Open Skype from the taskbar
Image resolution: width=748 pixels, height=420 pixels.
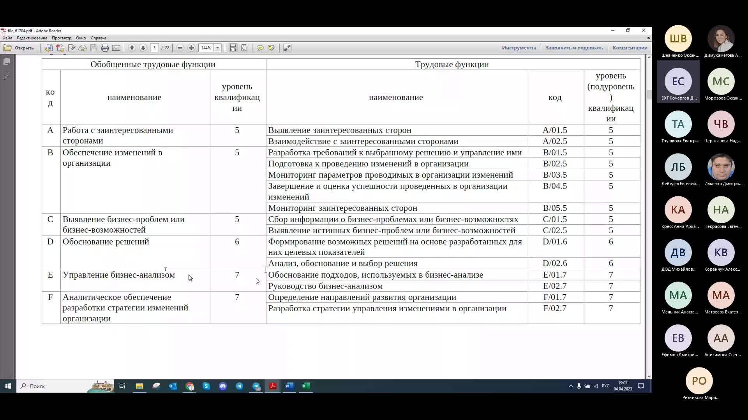[x=206, y=386]
